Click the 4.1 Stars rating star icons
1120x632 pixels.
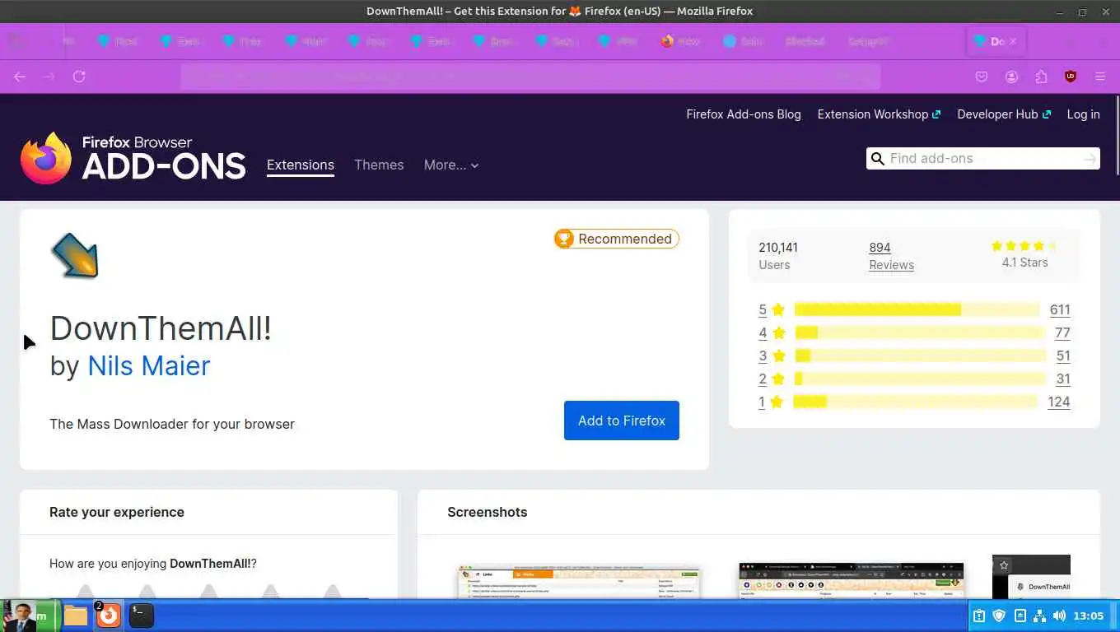(x=1024, y=246)
